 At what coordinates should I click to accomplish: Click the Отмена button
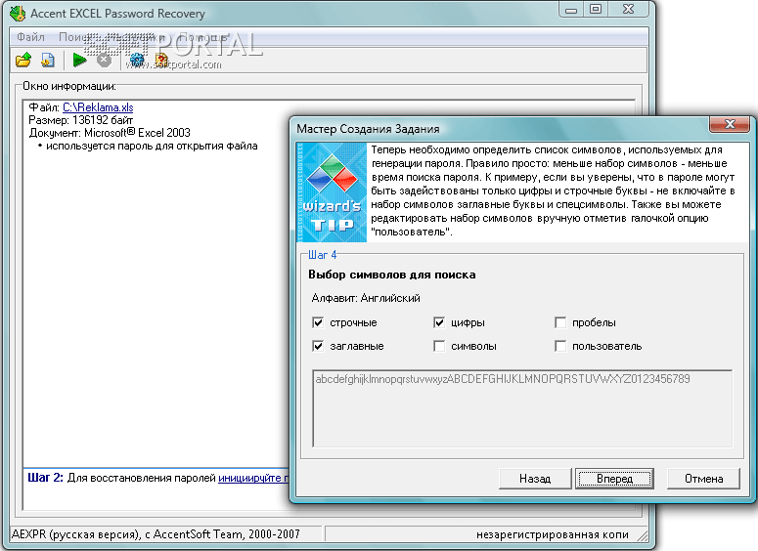point(703,479)
